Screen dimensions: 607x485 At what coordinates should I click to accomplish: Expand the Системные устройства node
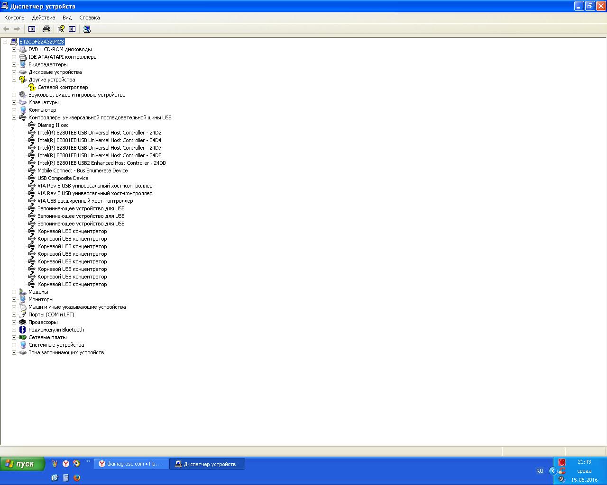click(x=14, y=345)
